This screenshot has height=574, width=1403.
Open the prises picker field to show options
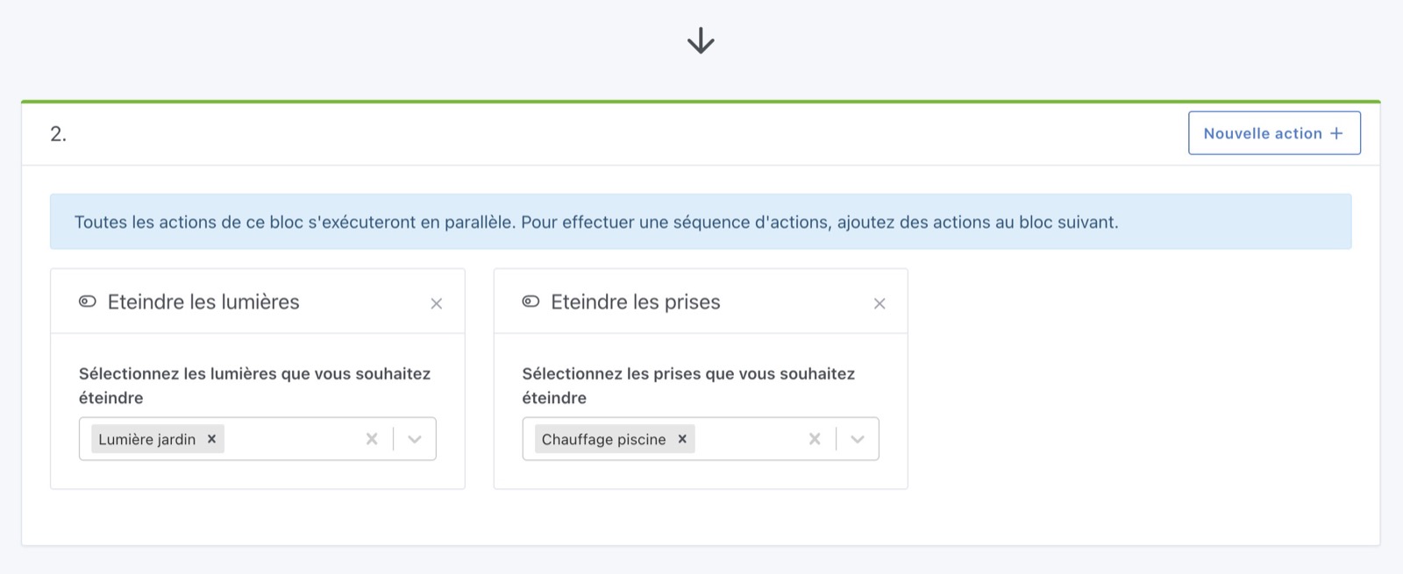pos(754,438)
